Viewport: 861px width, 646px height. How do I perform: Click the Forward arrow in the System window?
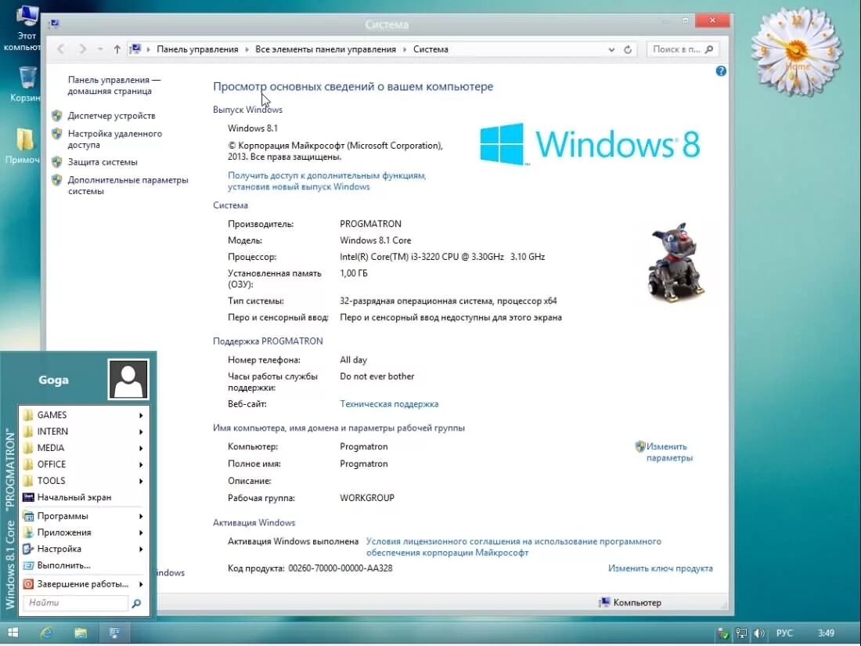point(82,49)
